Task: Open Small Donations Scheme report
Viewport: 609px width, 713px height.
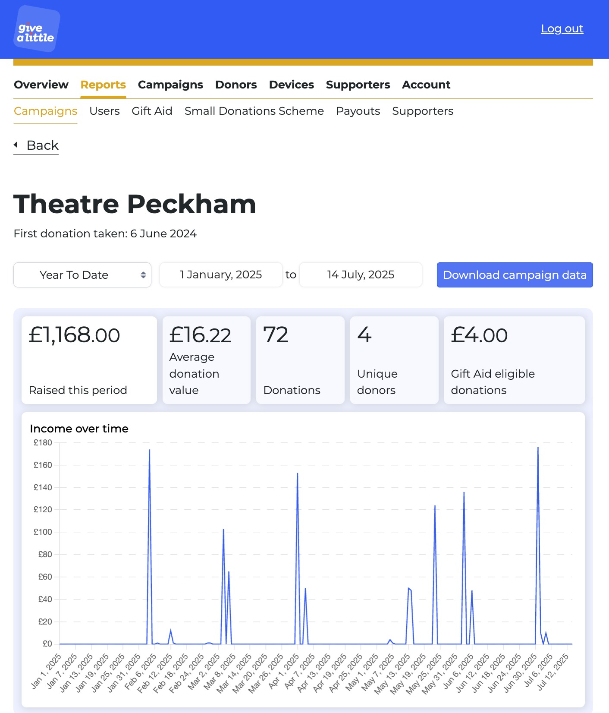Action: click(254, 111)
